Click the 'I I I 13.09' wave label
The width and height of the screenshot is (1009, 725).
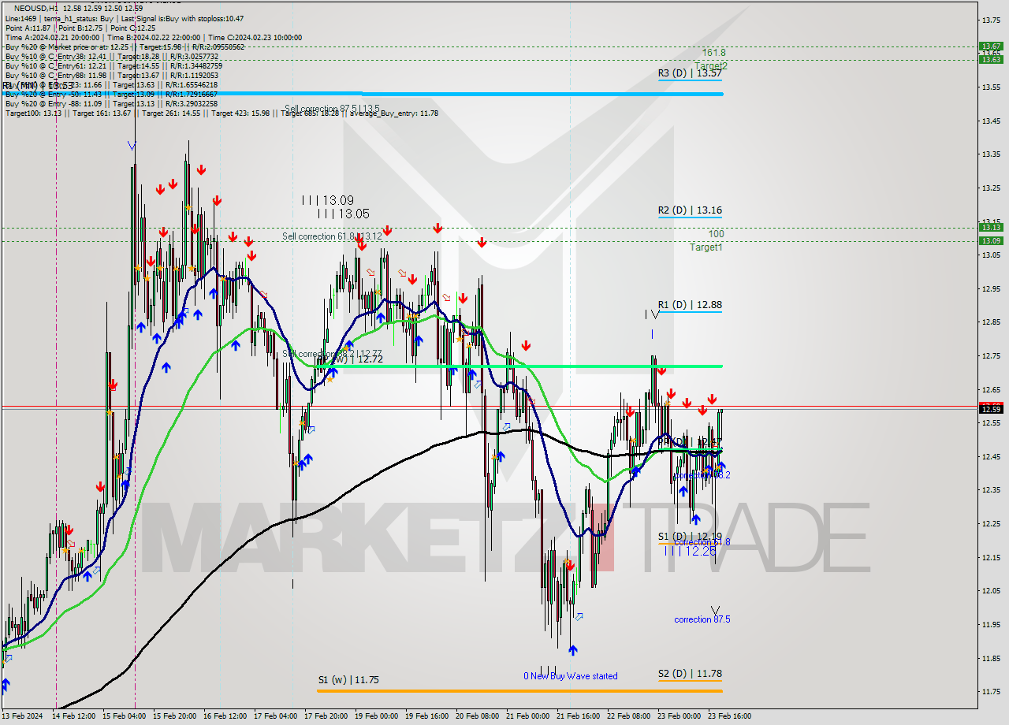[327, 201]
